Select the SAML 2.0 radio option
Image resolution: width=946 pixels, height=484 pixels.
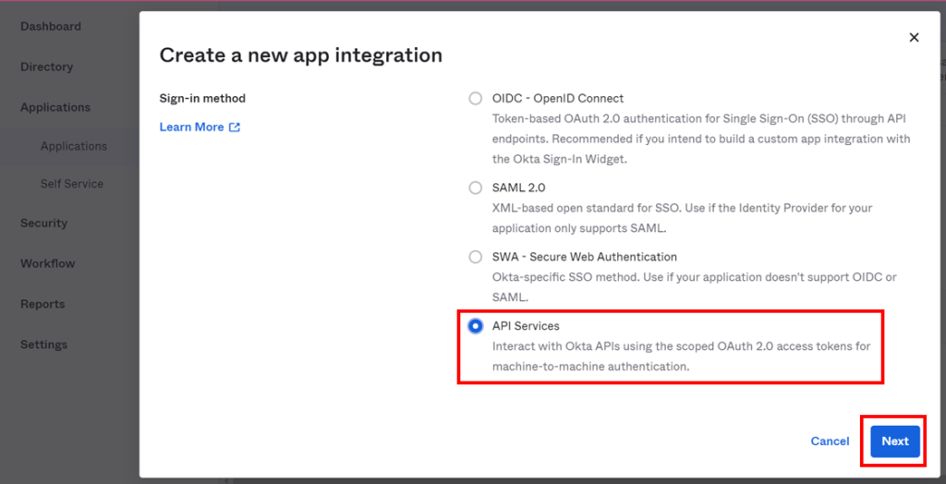pos(476,188)
